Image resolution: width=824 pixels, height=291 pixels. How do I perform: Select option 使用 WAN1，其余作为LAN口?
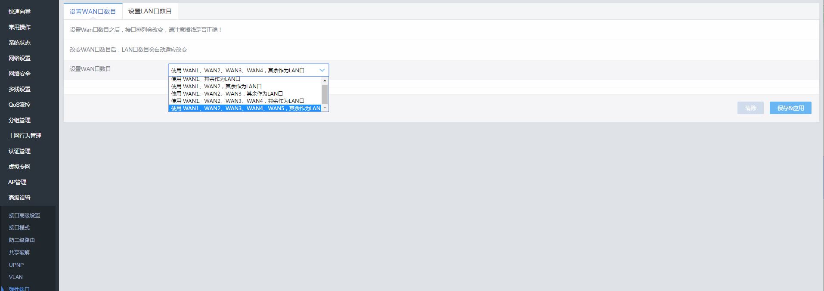pos(206,79)
